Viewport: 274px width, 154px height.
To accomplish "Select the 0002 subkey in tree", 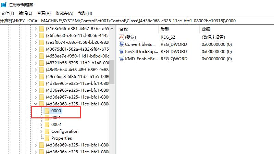I will (56, 125).
